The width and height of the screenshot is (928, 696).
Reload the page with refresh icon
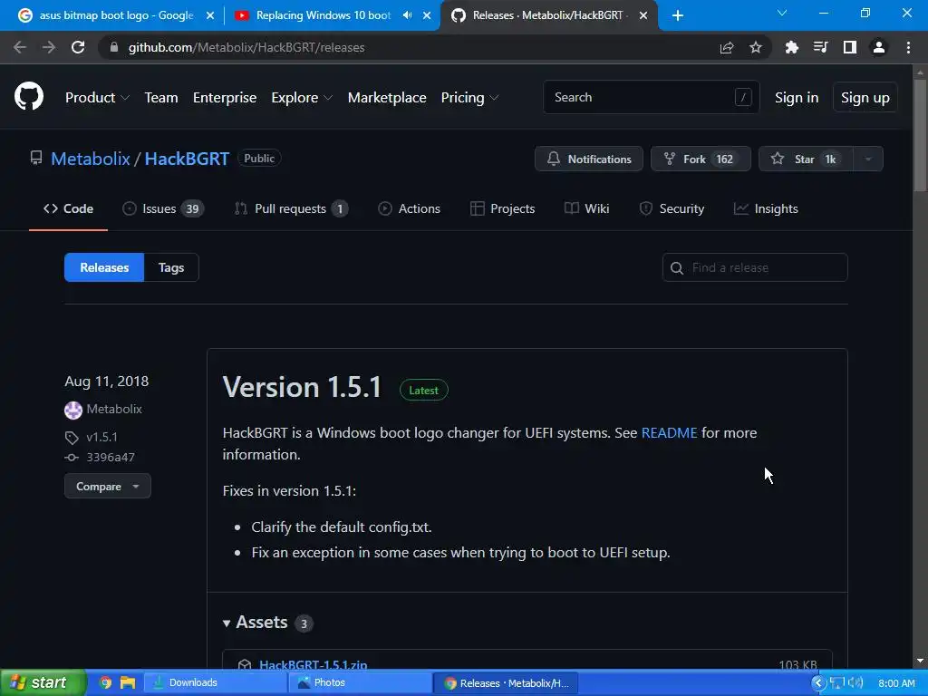(x=78, y=47)
